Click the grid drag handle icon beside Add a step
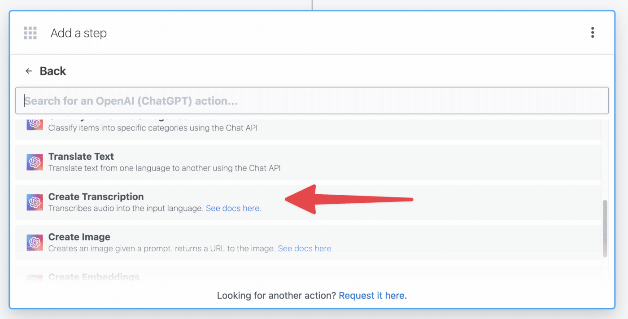The width and height of the screenshot is (628, 319). tap(30, 33)
